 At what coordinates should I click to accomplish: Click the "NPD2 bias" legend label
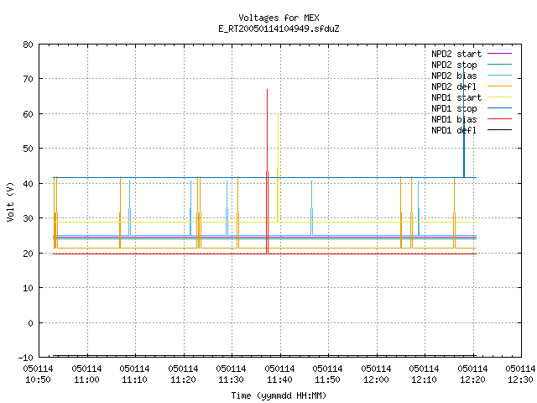point(454,76)
